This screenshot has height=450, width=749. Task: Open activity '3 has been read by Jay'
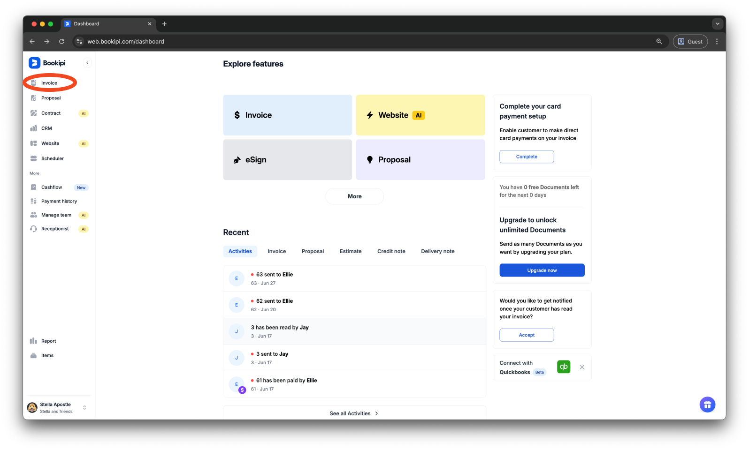pyautogui.click(x=354, y=331)
